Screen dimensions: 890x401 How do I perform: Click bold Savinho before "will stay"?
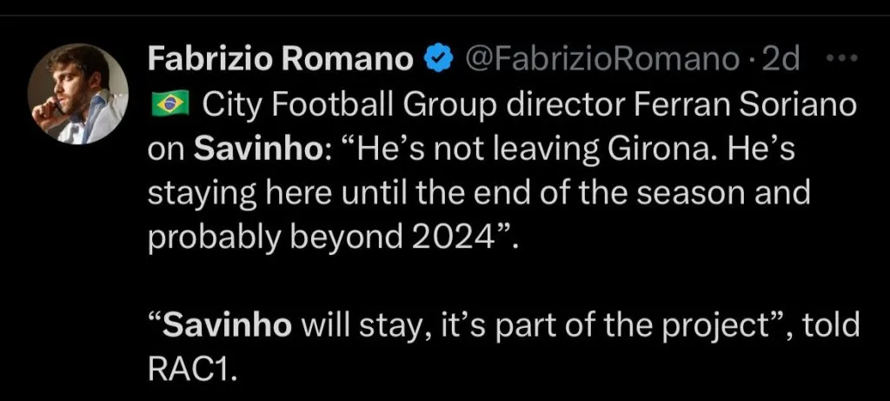[x=229, y=328]
